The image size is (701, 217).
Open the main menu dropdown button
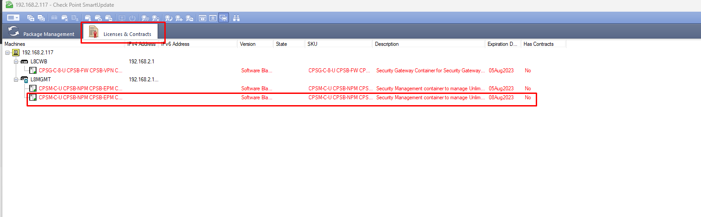click(x=13, y=18)
